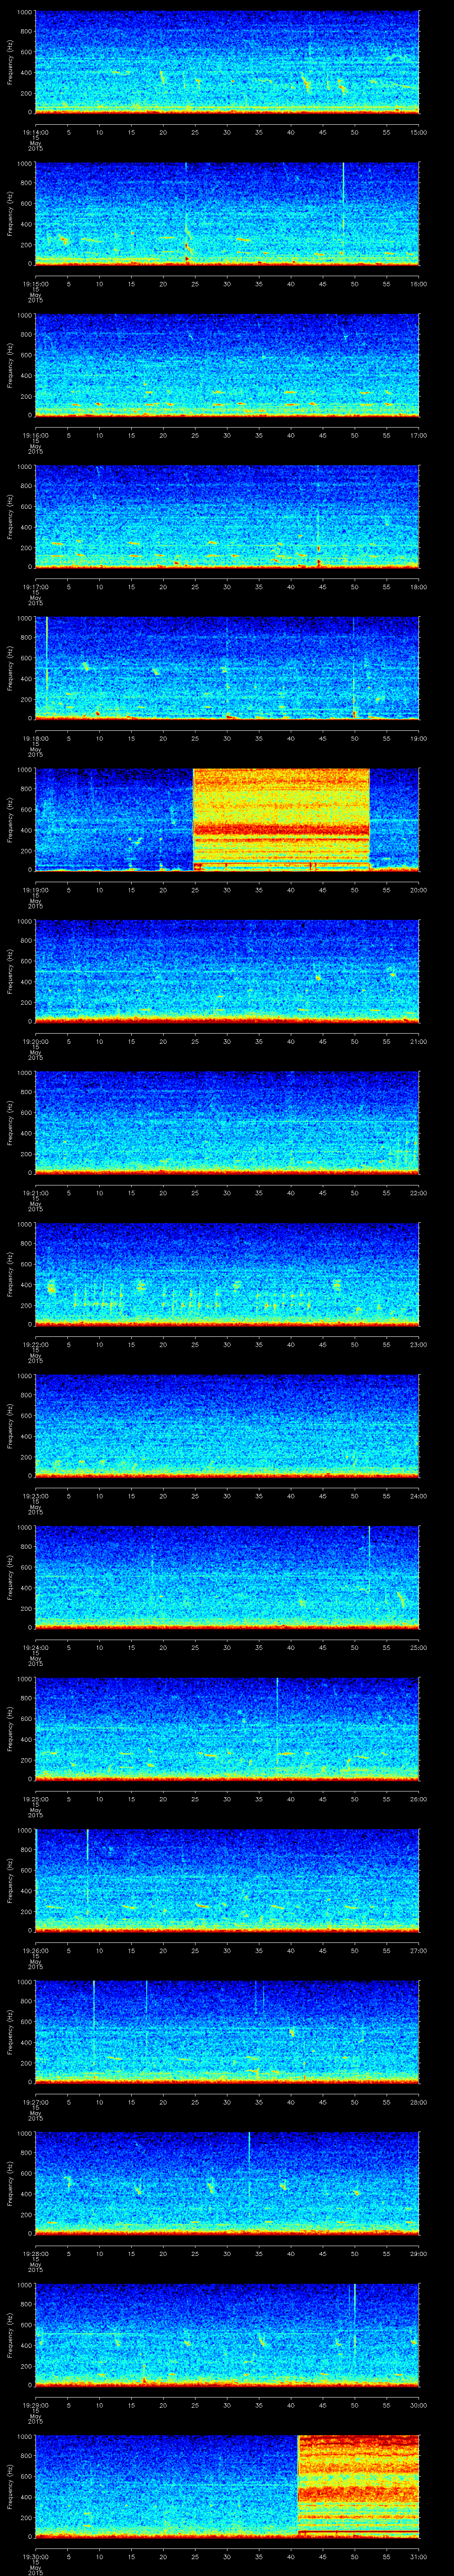Viewport: 454px width, 2576px height.
Task: Select the spectrogram panel starting at 19:25:00
Action: 227,1729
